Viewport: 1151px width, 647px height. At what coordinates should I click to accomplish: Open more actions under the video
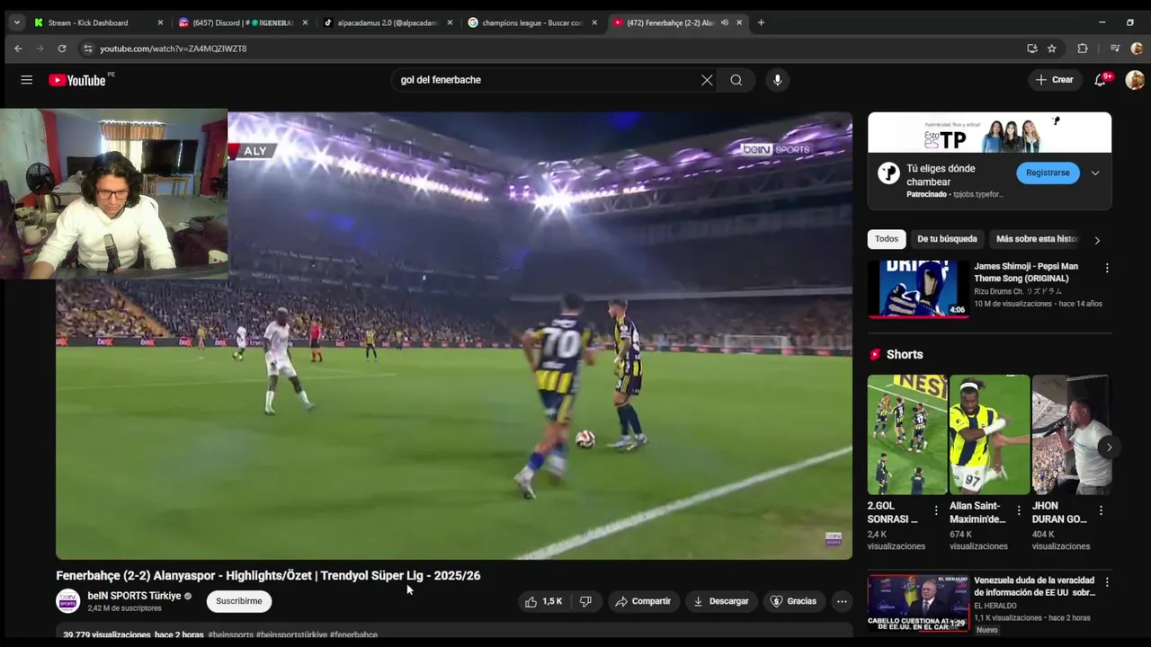842,601
